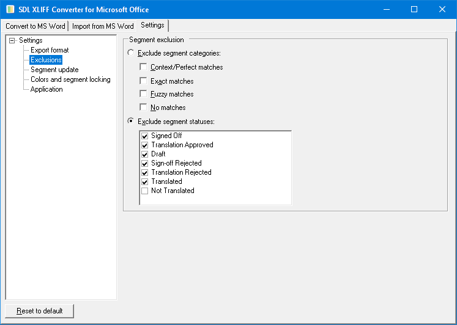Select the Settings tab
This screenshot has height=325, width=457.
click(152, 25)
